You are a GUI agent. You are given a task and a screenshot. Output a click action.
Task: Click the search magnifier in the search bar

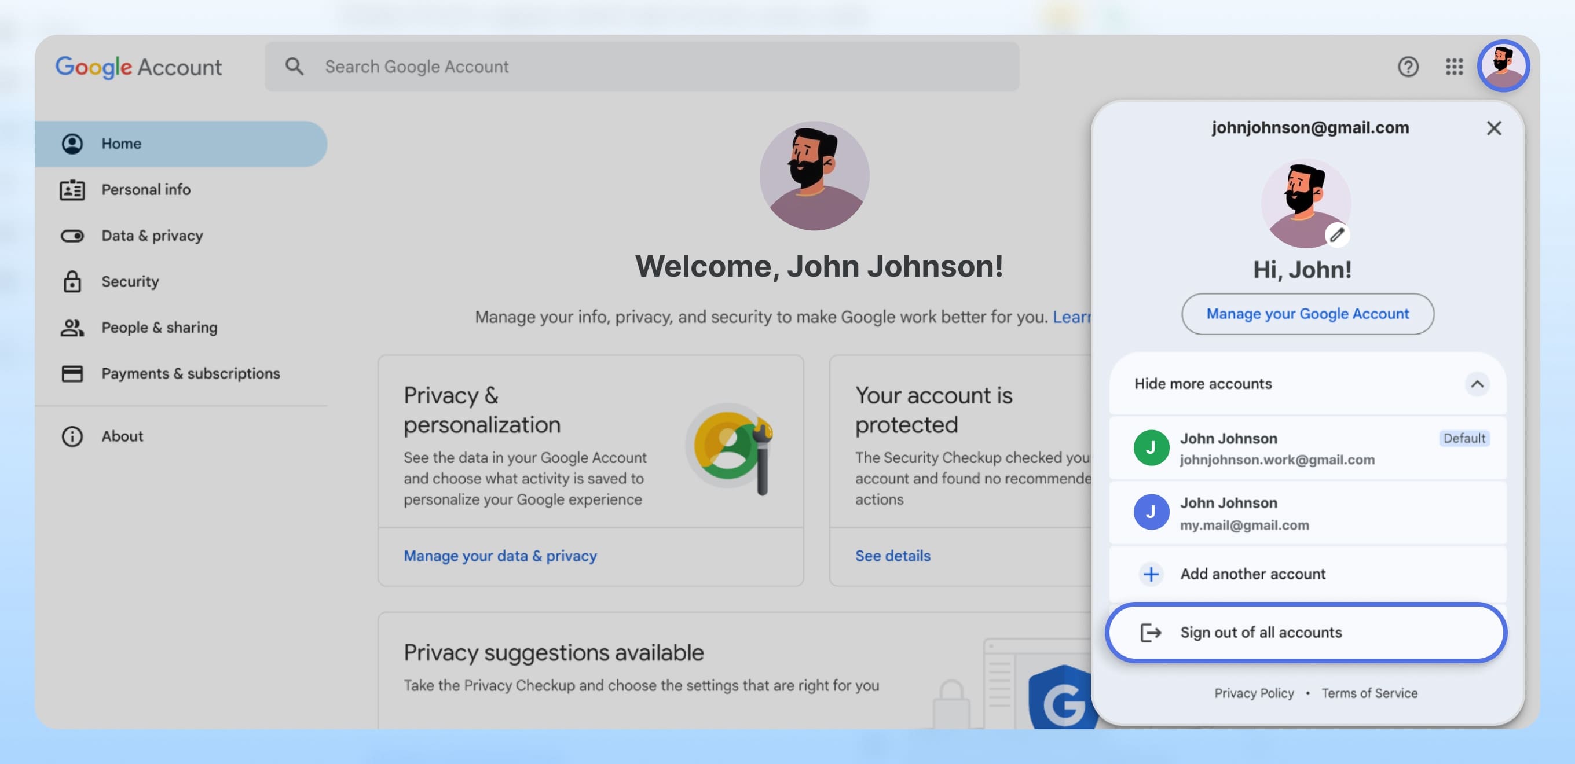295,67
